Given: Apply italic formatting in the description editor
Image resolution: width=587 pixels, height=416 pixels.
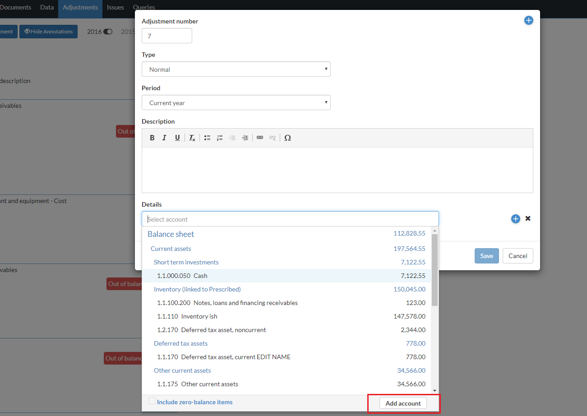Looking at the screenshot, I should [x=164, y=138].
